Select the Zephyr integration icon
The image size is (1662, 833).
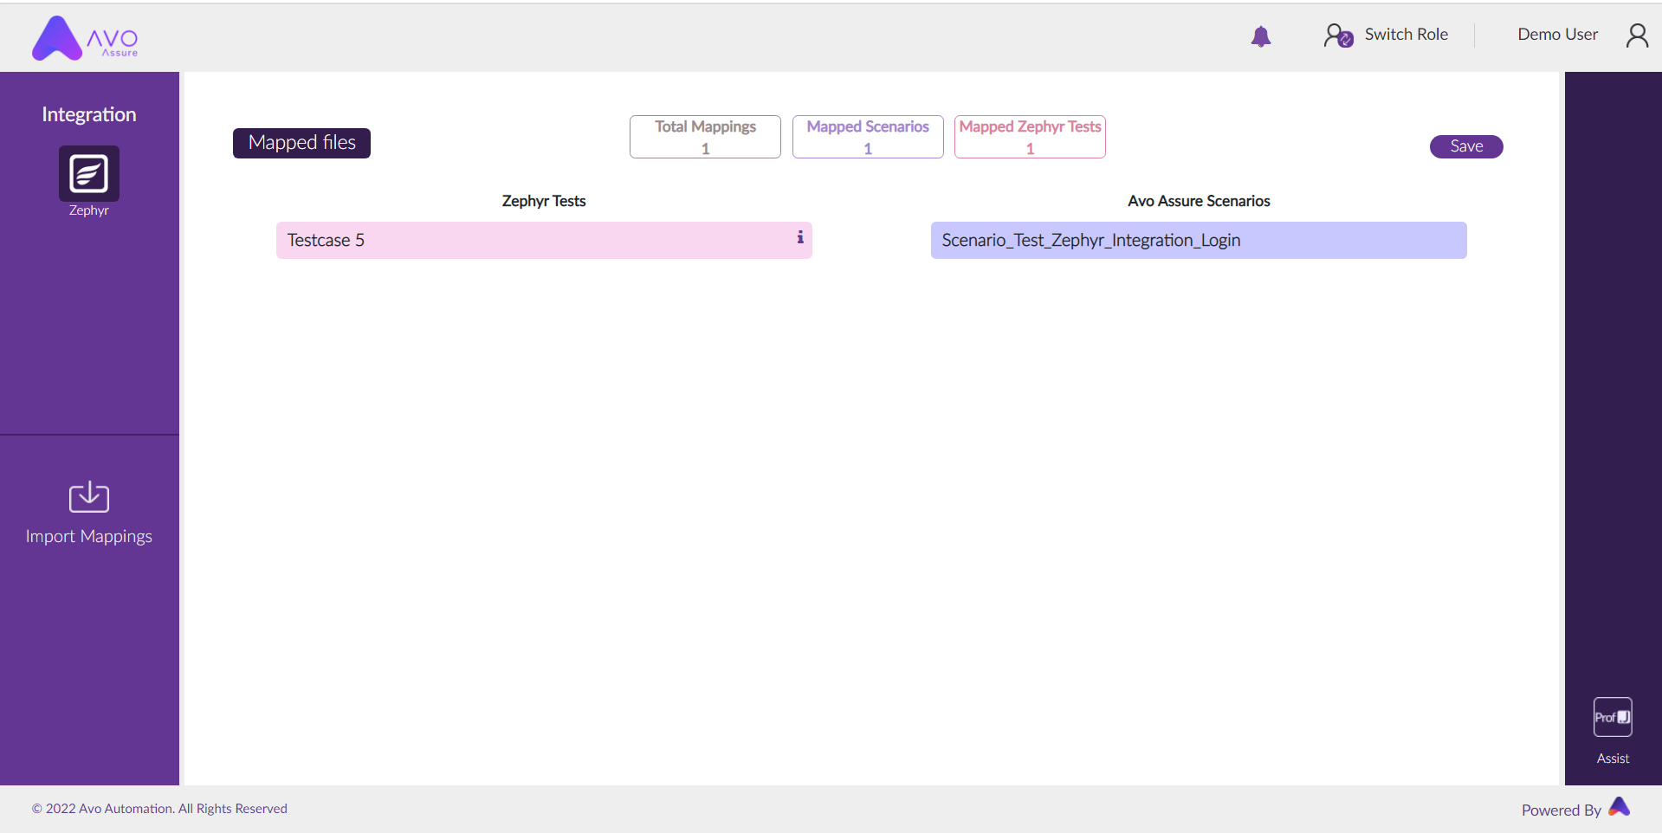(x=89, y=173)
